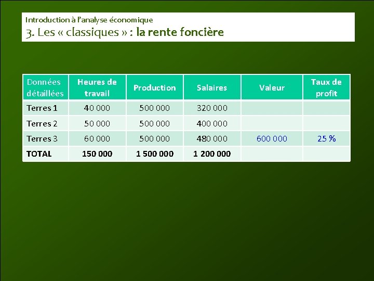The height and width of the screenshot is (281, 374).
Task: Select the '1 200 000' total salaires cell
Action: pos(212,154)
